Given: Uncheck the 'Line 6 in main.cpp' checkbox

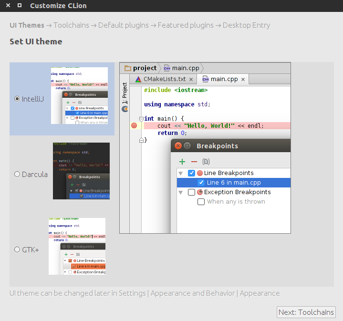Looking at the screenshot, I should (201, 182).
